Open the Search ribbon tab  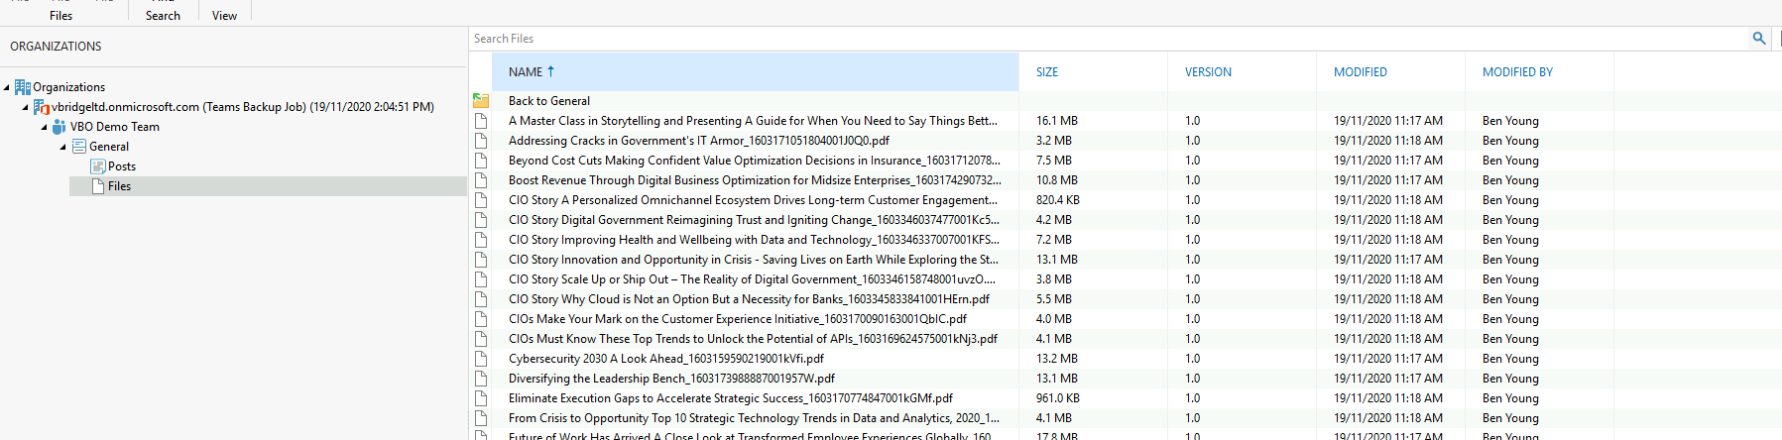point(163,16)
